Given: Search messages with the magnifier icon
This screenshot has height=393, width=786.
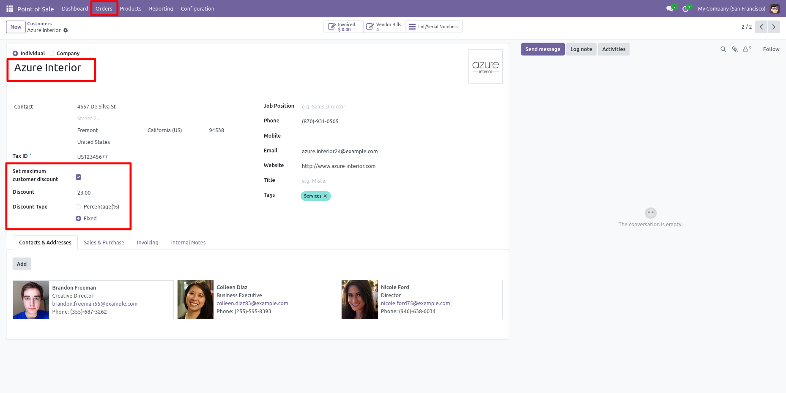Looking at the screenshot, I should coord(723,49).
